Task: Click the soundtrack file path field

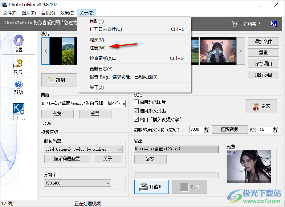Action: click(83, 103)
